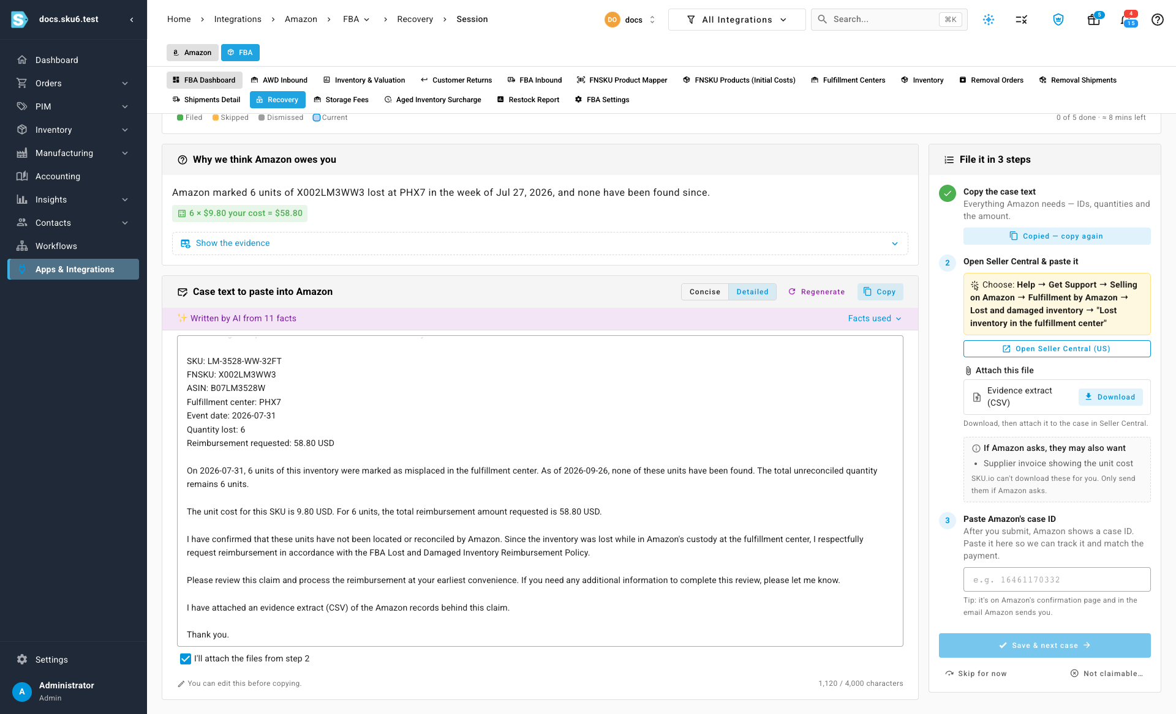This screenshot has height=714, width=1176.
Task: Open the Storage Fees tab
Action: 341,100
